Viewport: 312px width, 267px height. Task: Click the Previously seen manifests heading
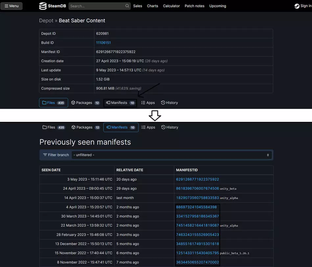point(85,142)
